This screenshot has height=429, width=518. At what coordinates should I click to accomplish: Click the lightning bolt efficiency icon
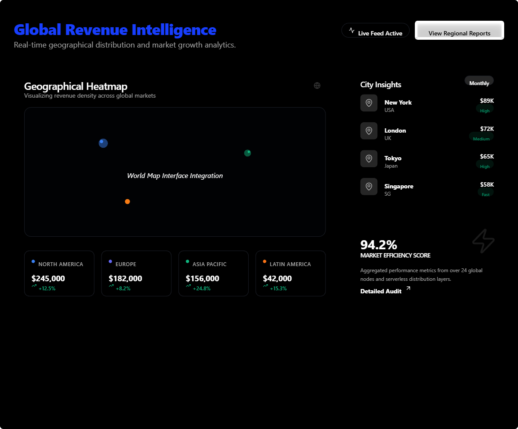pyautogui.click(x=483, y=241)
